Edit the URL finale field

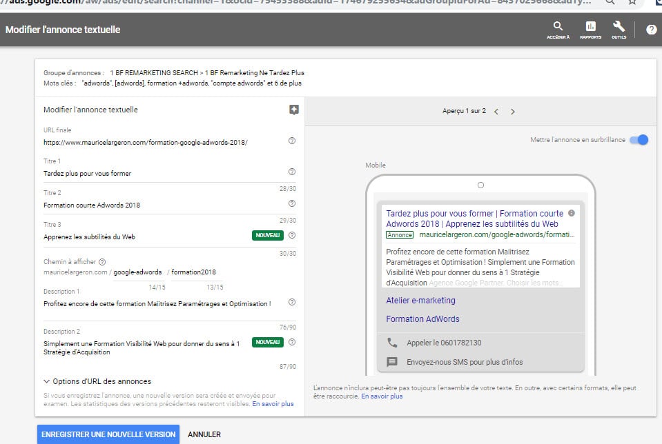164,143
